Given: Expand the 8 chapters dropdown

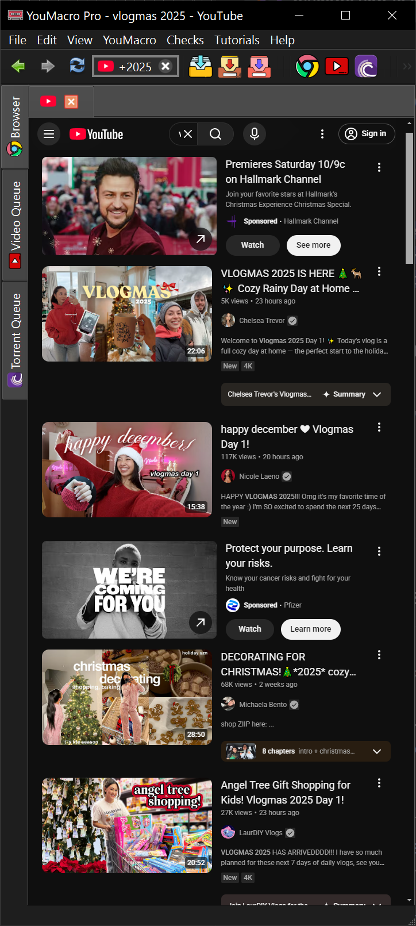Looking at the screenshot, I should [306, 751].
